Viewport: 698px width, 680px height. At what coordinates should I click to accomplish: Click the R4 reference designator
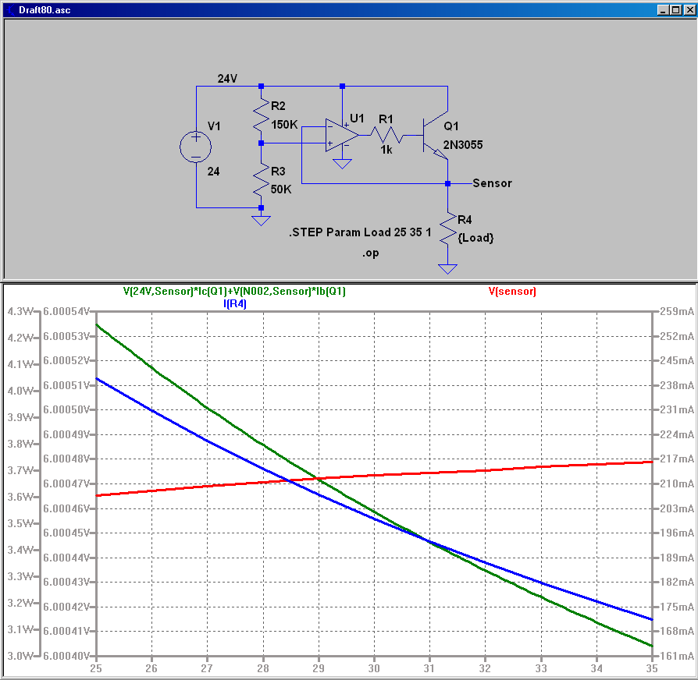(x=465, y=220)
